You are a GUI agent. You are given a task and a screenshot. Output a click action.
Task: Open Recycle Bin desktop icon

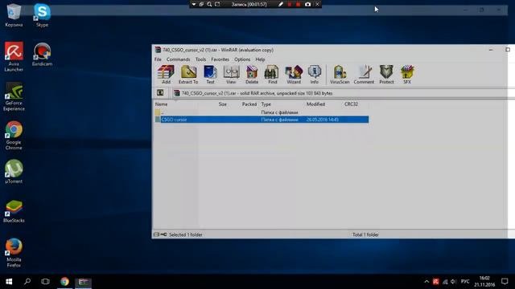click(x=14, y=15)
